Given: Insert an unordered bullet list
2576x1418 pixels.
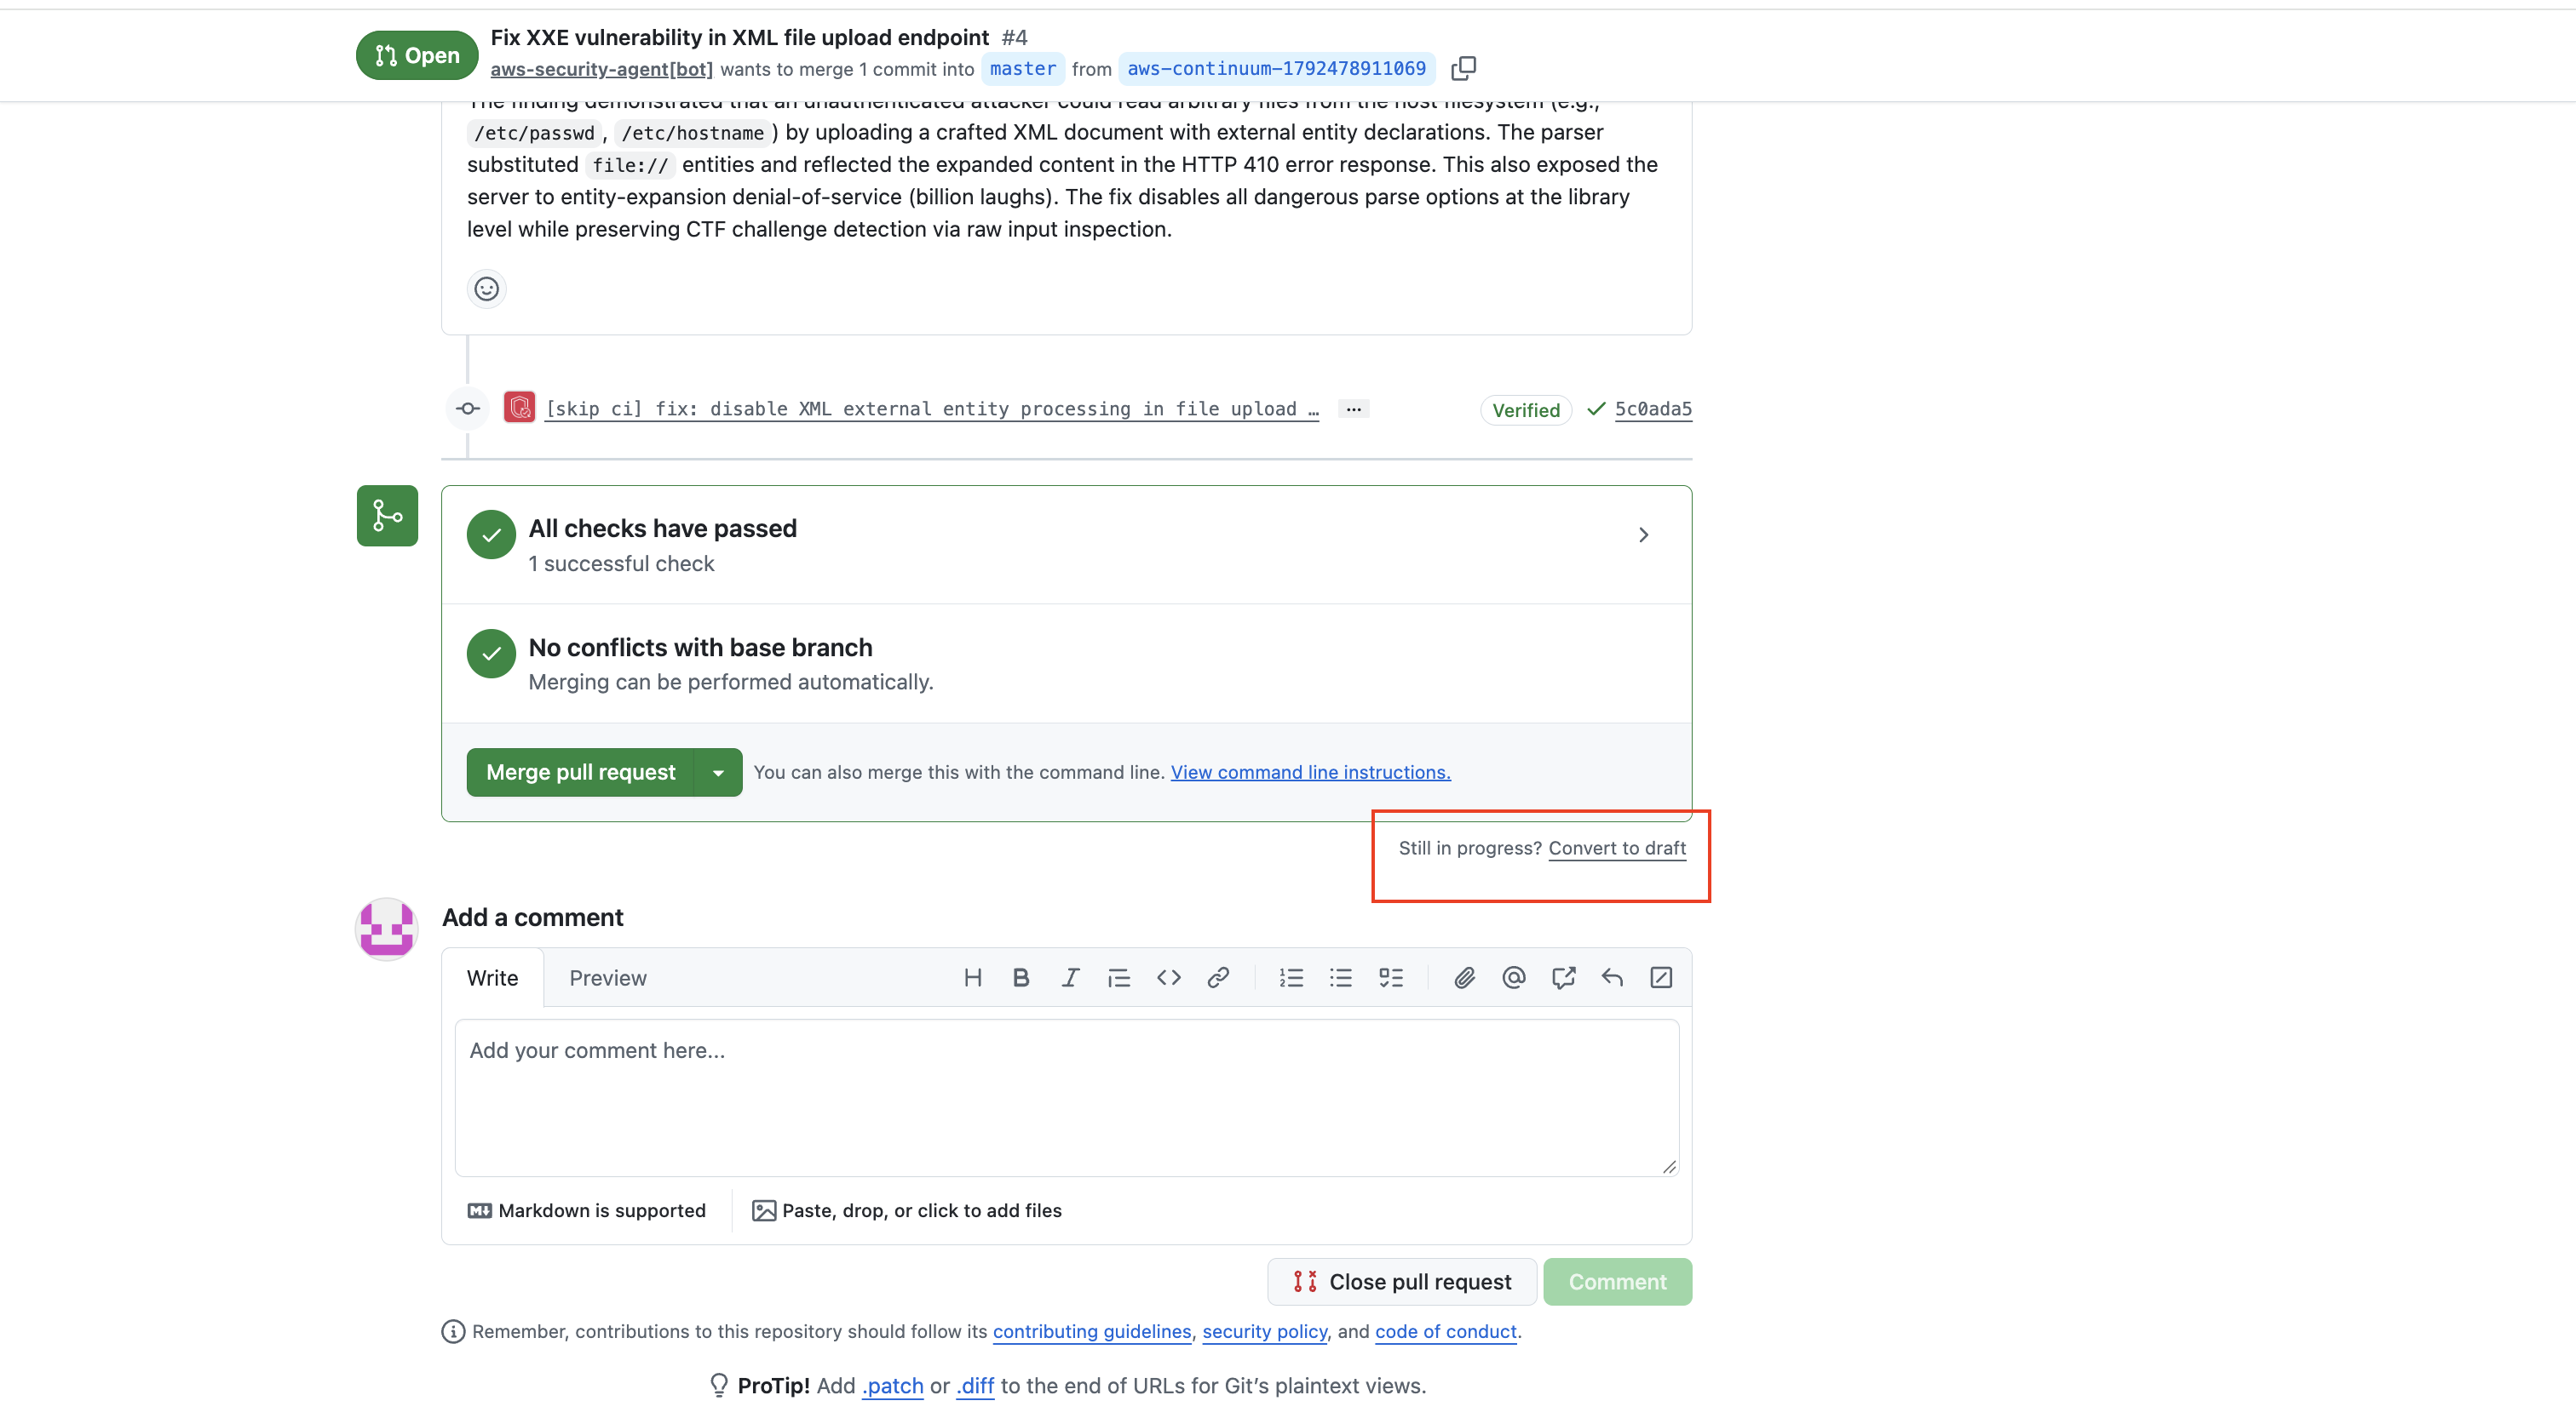Looking at the screenshot, I should pos(1340,977).
